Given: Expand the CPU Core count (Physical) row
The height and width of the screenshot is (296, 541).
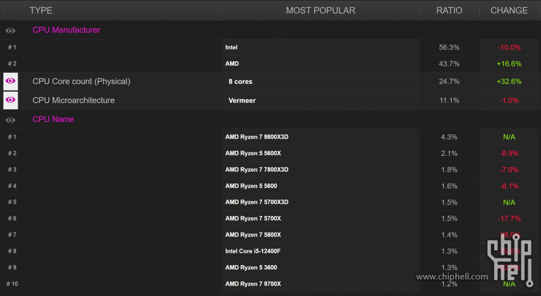Looking at the screenshot, I should click(82, 81).
